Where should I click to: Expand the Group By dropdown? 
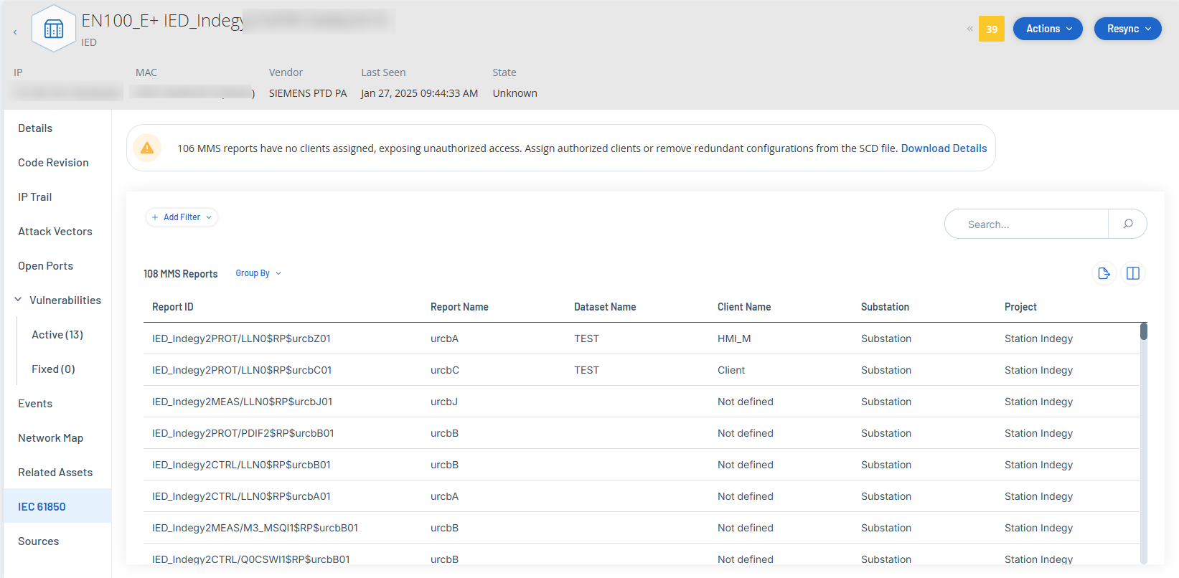click(x=258, y=273)
